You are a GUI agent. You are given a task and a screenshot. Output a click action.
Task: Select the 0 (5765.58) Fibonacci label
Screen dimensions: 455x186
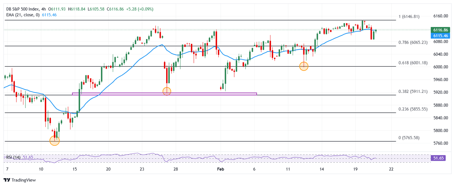(409, 138)
